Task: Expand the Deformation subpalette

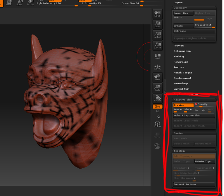Action: click(182, 51)
